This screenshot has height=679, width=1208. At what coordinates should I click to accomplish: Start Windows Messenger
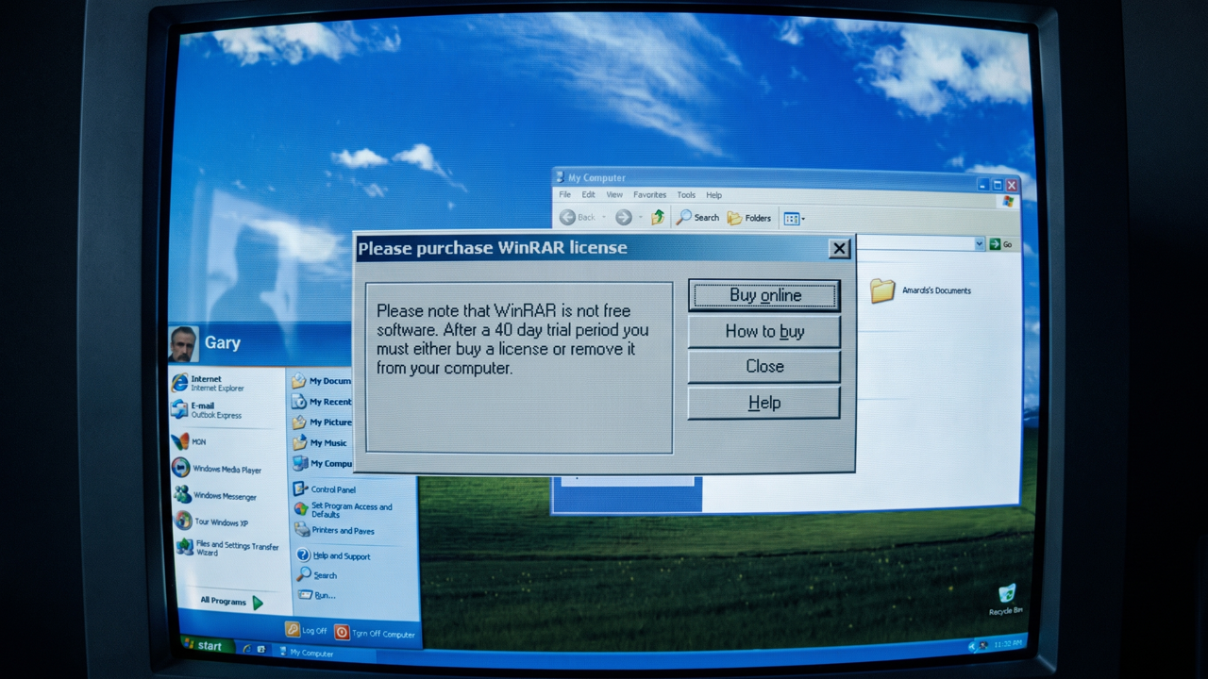(x=214, y=496)
